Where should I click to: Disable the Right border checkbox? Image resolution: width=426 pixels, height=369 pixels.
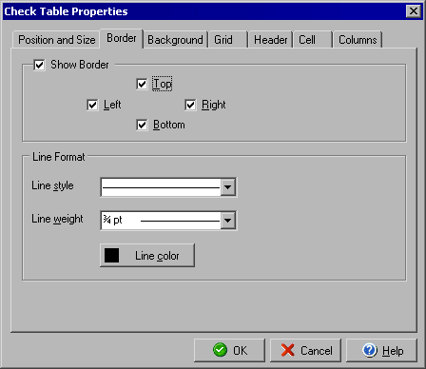click(190, 105)
